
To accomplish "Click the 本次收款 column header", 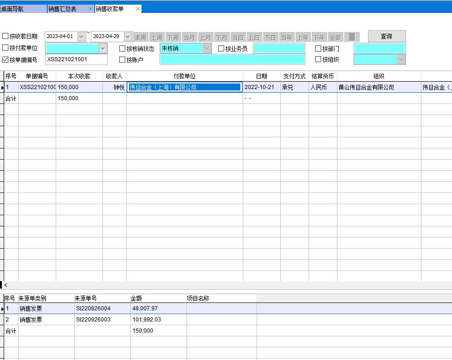I will click(79, 76).
